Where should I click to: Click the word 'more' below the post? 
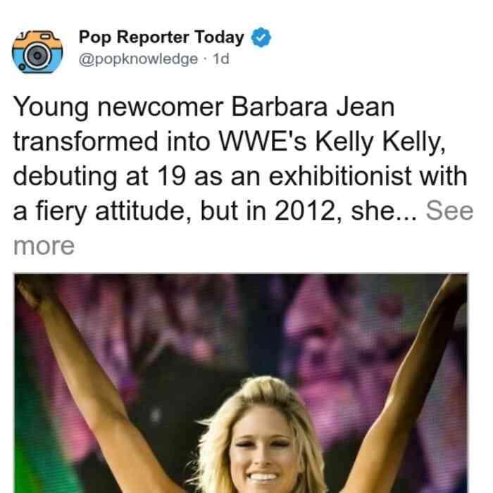44,246
